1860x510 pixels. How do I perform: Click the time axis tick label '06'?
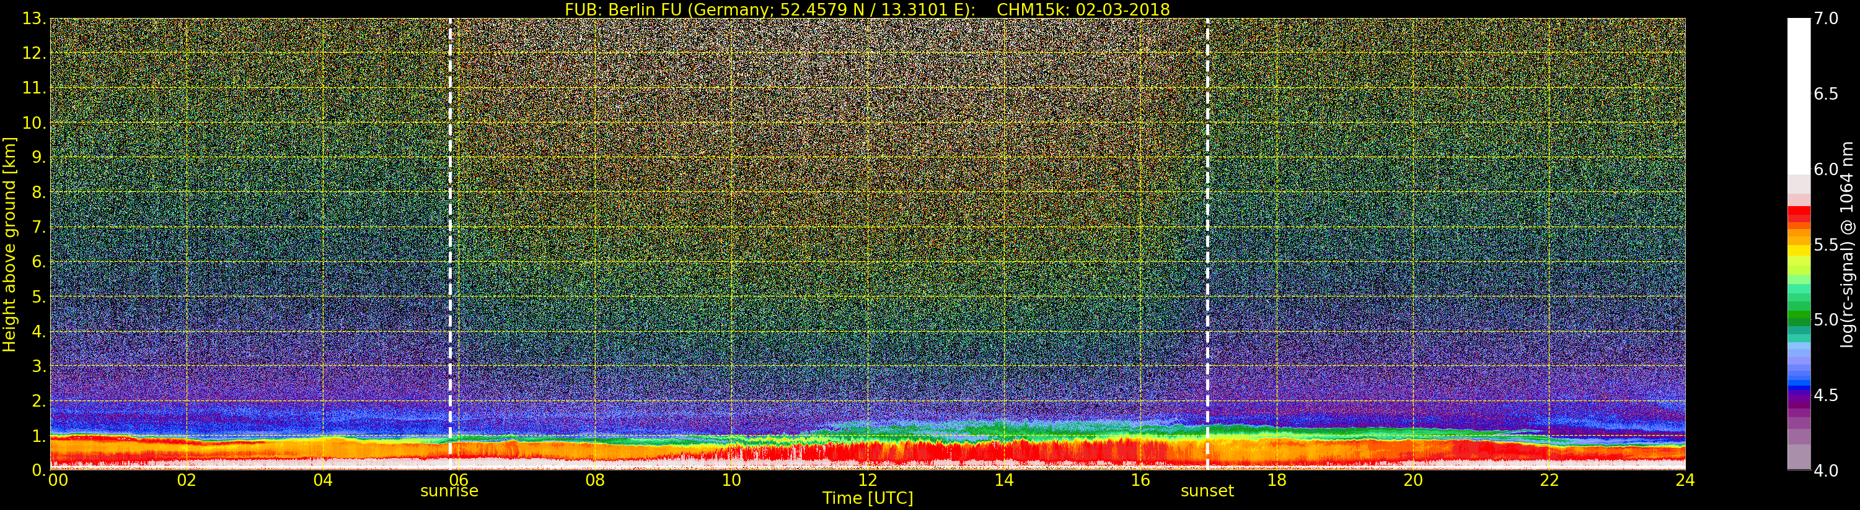click(x=459, y=480)
